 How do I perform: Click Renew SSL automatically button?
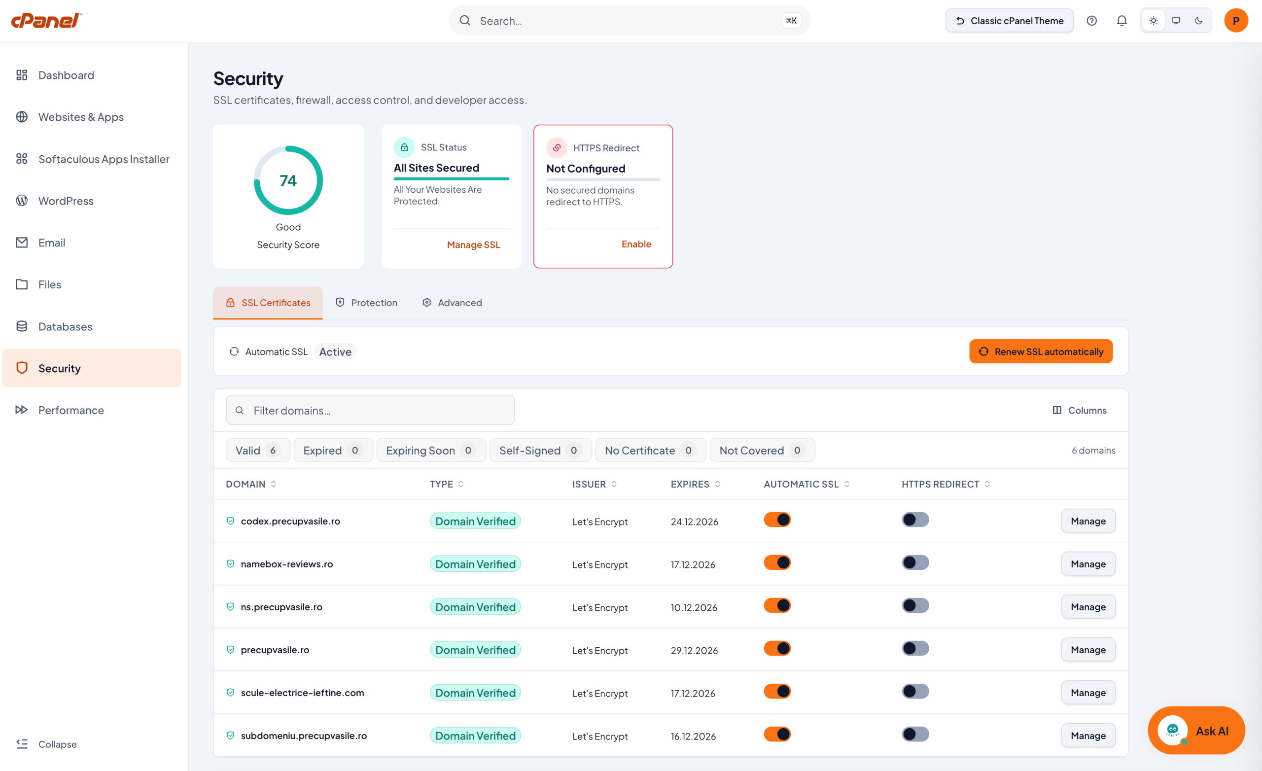[x=1041, y=351]
